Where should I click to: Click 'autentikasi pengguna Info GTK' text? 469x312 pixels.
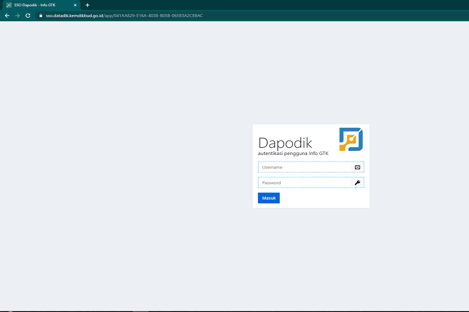pos(293,153)
